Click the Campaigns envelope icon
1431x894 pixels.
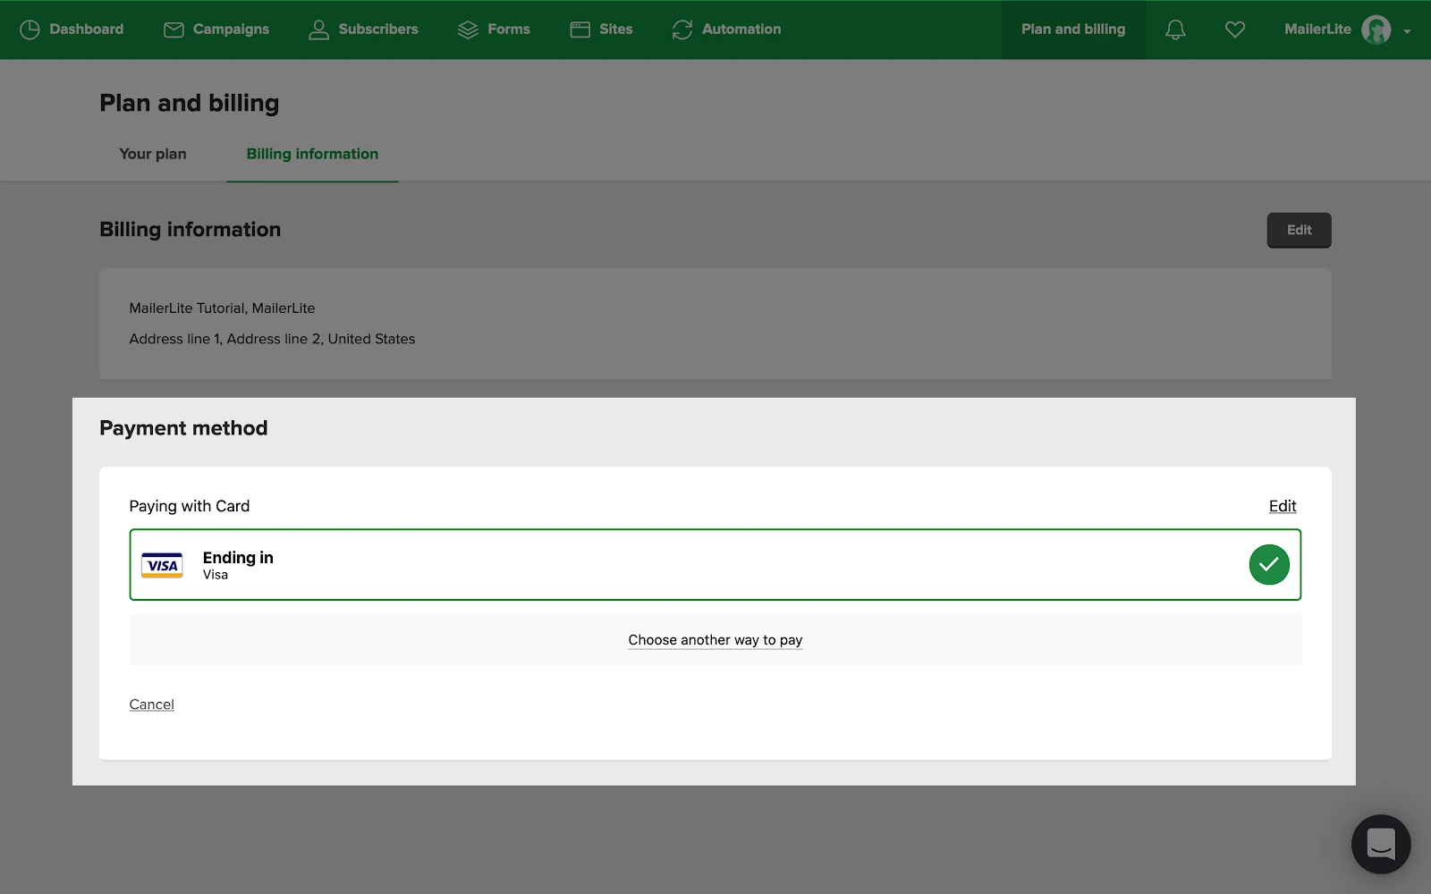174,30
